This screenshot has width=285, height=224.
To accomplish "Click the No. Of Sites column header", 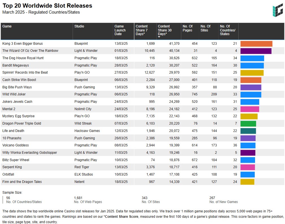I will [205, 28].
